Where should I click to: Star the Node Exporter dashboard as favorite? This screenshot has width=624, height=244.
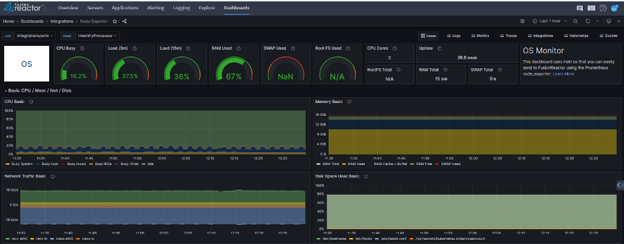pos(115,21)
